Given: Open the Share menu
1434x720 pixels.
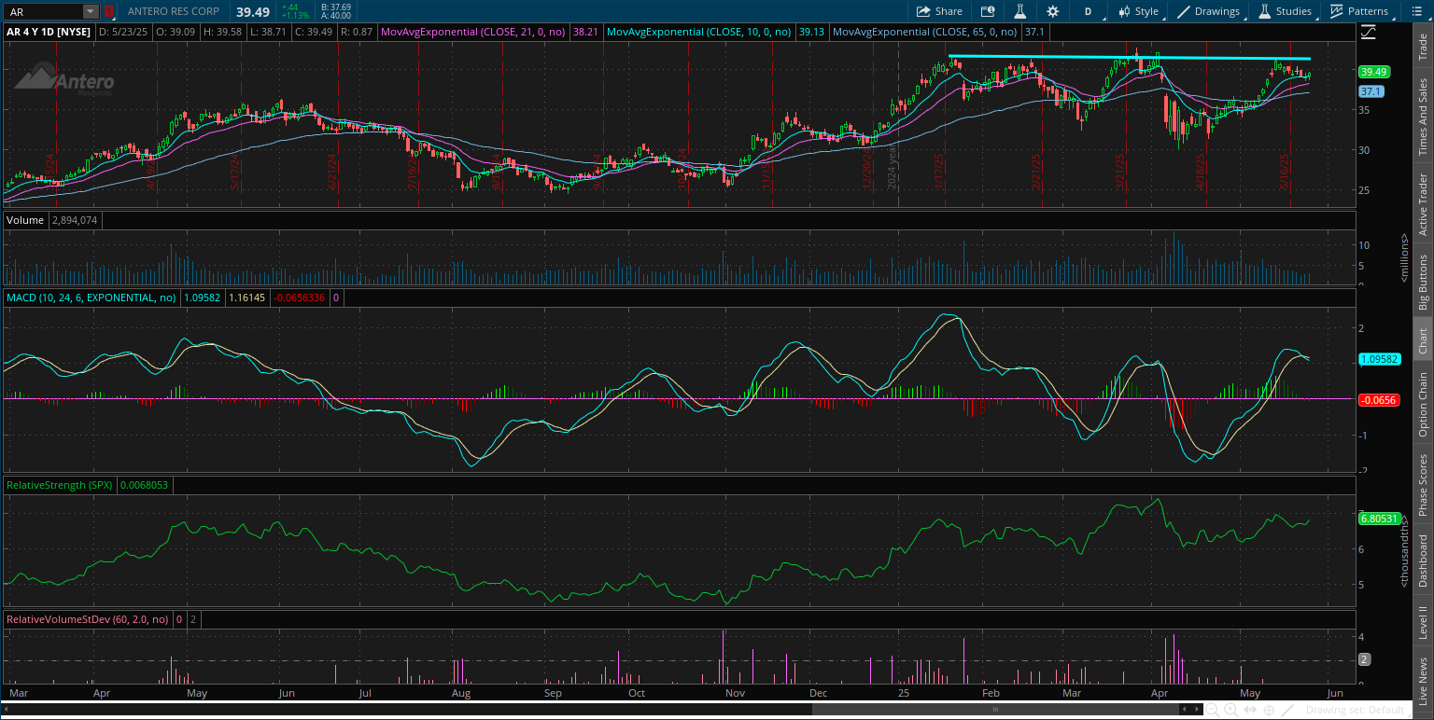Looking at the screenshot, I should tap(939, 11).
